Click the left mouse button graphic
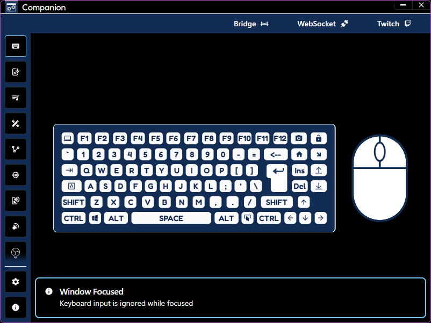431x323 pixels. tap(364, 152)
